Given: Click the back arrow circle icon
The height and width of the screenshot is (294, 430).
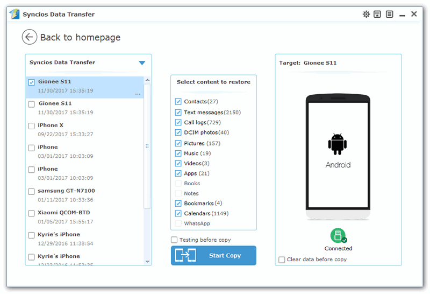Looking at the screenshot, I should click(x=30, y=37).
